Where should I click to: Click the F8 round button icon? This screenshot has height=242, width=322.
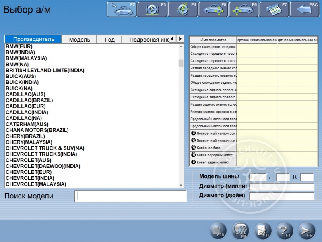[240, 231]
